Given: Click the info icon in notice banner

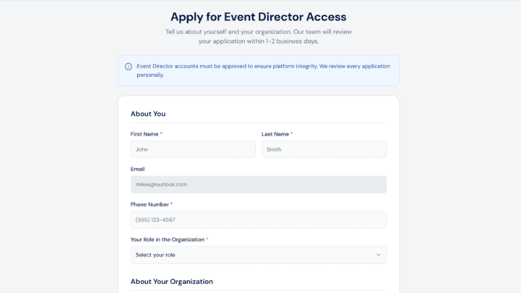Looking at the screenshot, I should [x=128, y=66].
